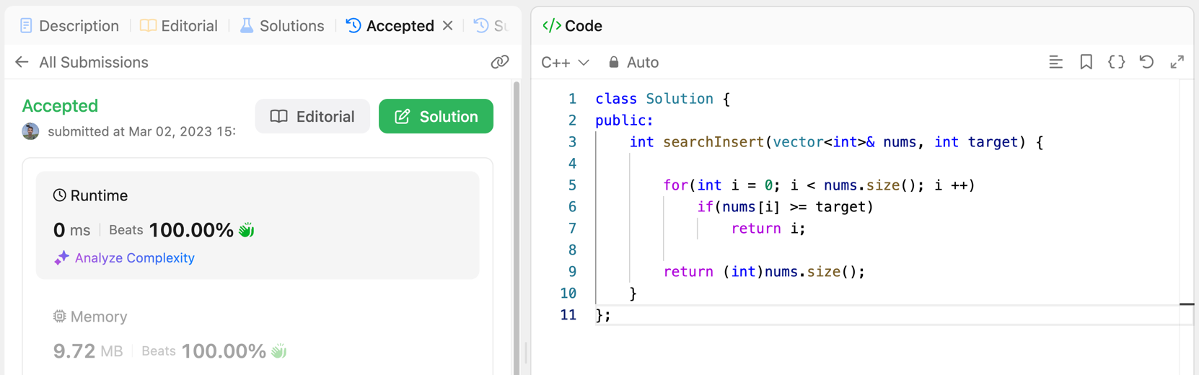Click the left panel vertical scrollbar
This screenshot has height=375, width=1199.
pos(516,227)
